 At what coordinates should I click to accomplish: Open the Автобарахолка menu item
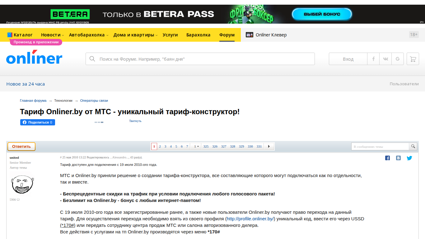pyautogui.click(x=87, y=35)
